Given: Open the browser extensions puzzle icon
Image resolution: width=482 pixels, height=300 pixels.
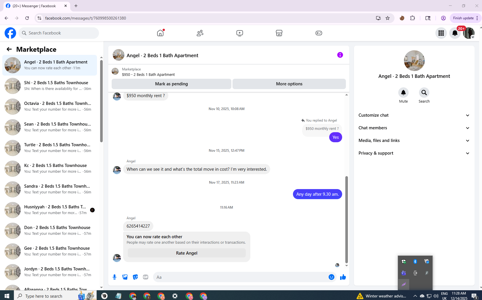Looking at the screenshot, I should point(413,18).
